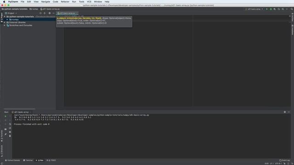Viewport: 294px width, 165px height.
Task: Open the Help menu
Action: coord(107,2)
